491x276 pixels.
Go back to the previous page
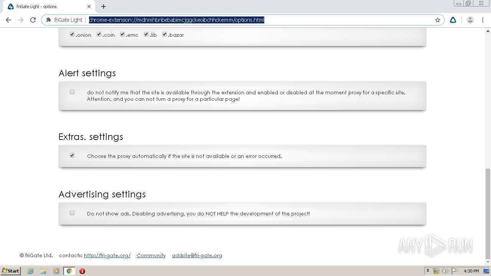click(8, 20)
